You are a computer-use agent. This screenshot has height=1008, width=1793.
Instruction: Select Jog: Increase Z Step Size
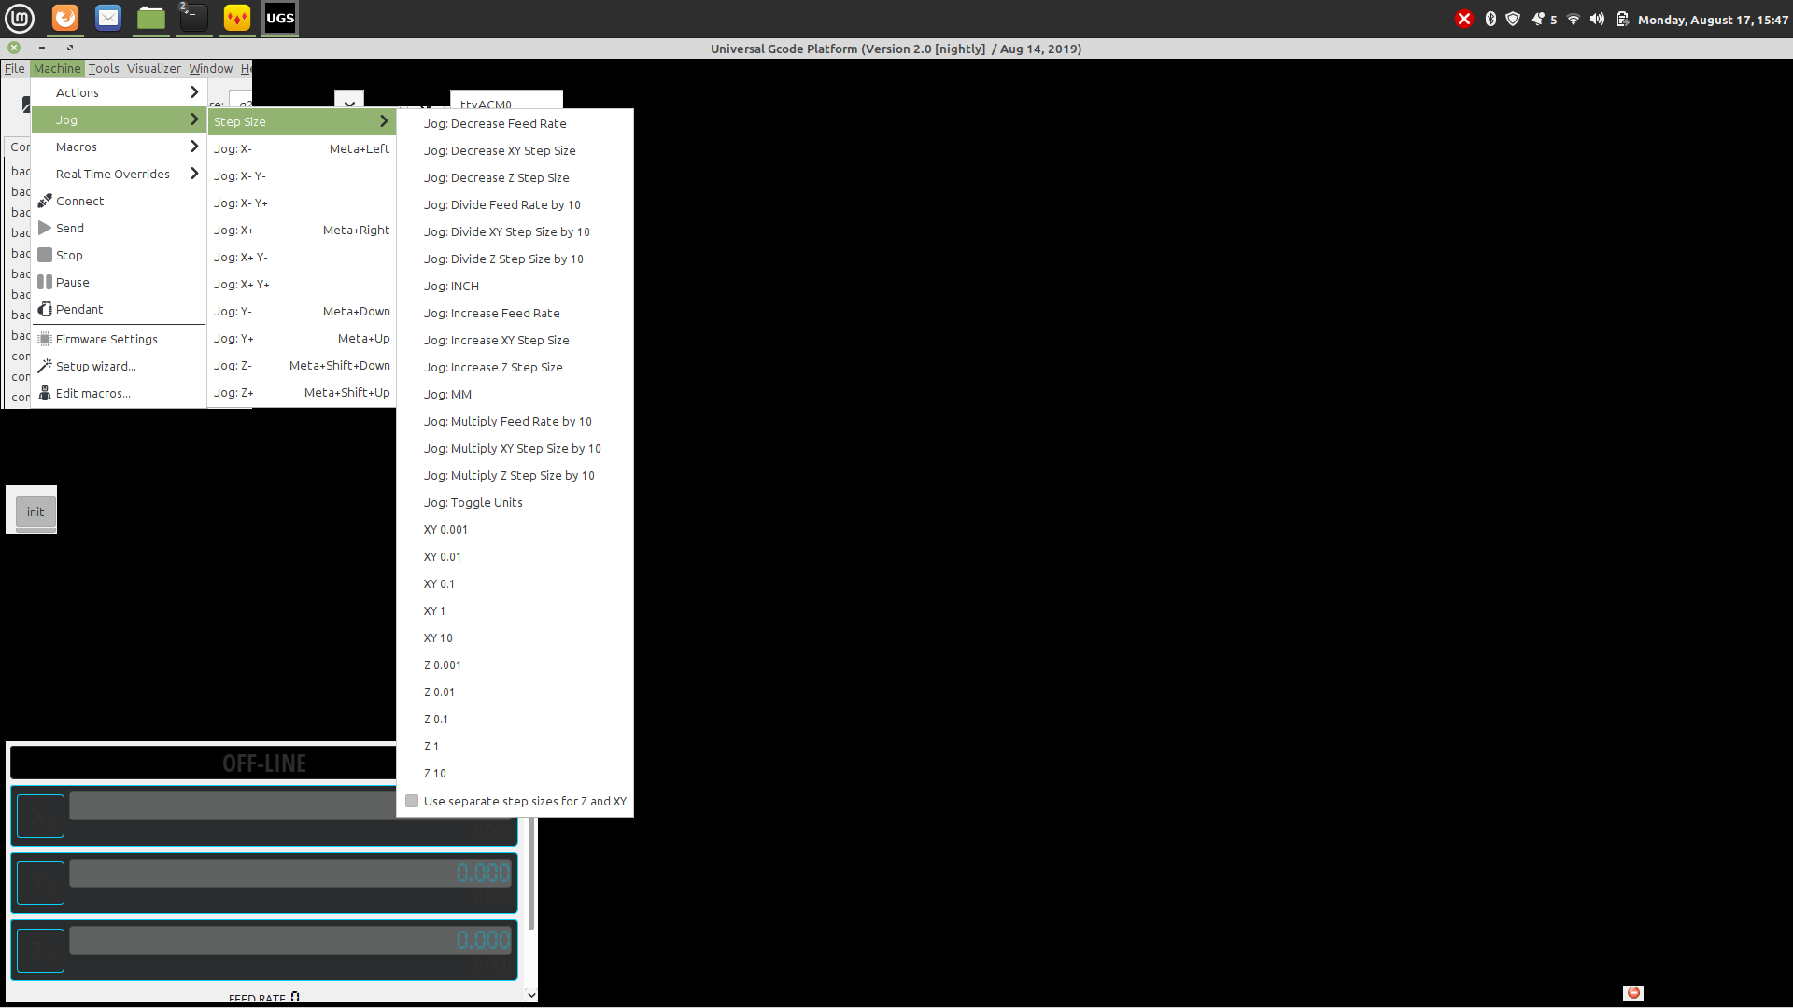515,367
